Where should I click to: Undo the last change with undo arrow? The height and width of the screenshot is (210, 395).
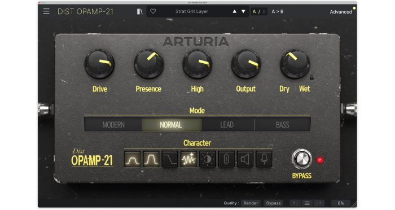(295, 203)
